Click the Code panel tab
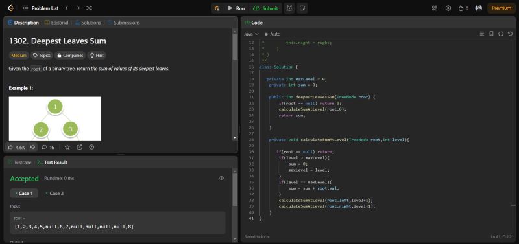Viewport: 519px width, 244px height. 254,23
